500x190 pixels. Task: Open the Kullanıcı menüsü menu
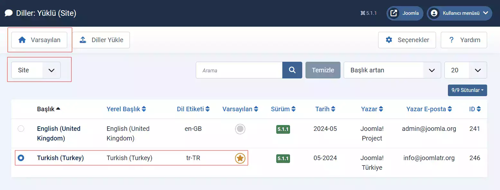point(460,13)
